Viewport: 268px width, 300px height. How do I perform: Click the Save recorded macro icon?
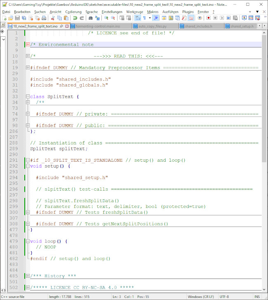[235, 18]
